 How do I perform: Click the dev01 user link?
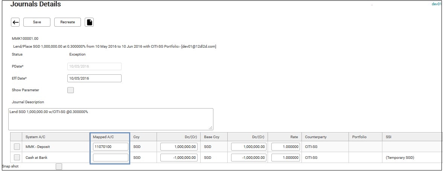point(436,4)
